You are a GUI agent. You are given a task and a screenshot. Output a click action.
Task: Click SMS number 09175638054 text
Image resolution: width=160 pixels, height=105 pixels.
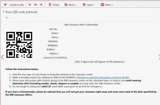68,77
